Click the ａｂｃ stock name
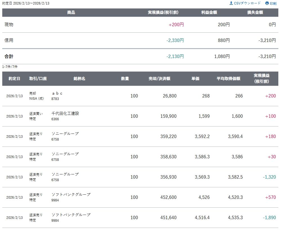Image resolution: width=282 pixels, height=231 pixels. point(57,93)
